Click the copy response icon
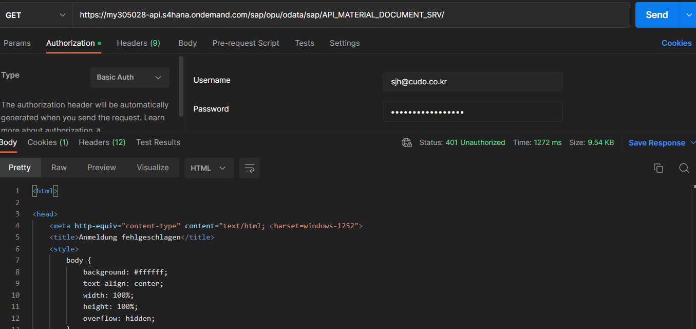696x329 pixels. point(658,168)
